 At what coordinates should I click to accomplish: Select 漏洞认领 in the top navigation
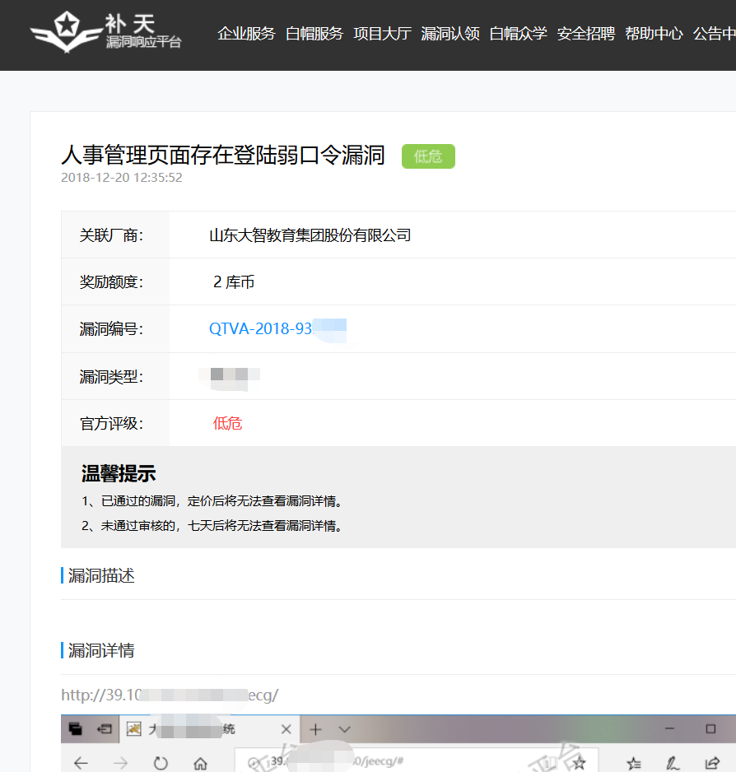tap(450, 34)
